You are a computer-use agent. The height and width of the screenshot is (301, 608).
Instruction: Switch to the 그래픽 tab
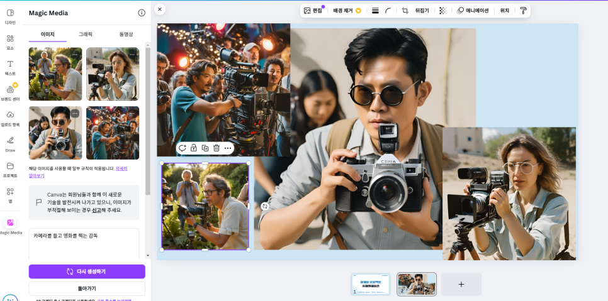click(x=86, y=35)
